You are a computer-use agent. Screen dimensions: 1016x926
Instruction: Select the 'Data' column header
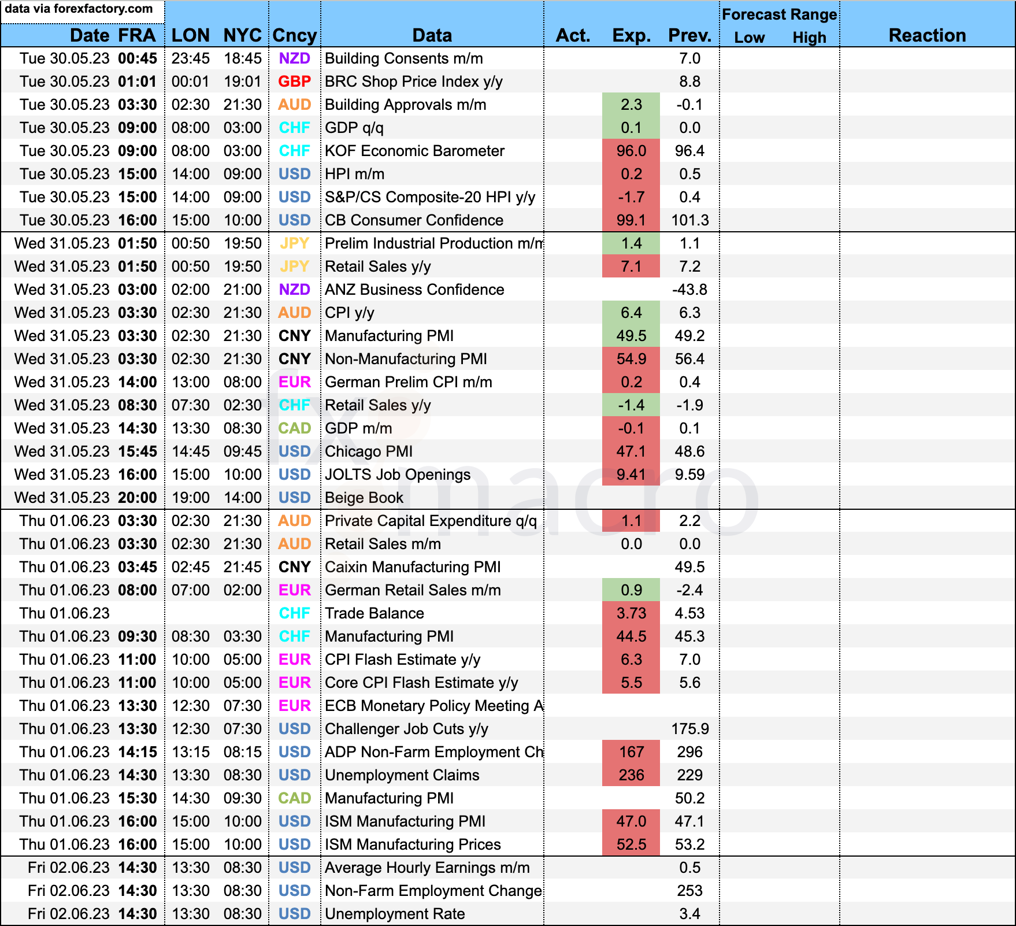click(432, 35)
